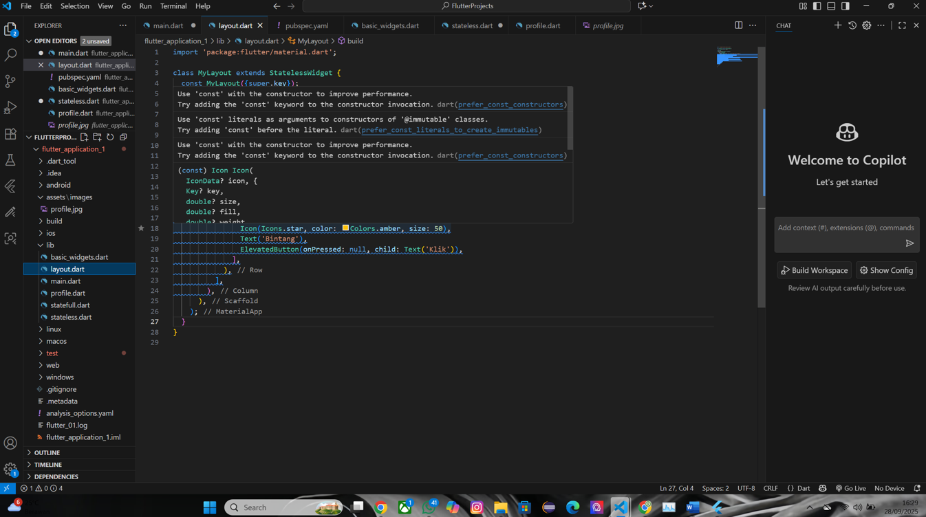
Task: Select the Testing beaker icon
Action: point(10,159)
